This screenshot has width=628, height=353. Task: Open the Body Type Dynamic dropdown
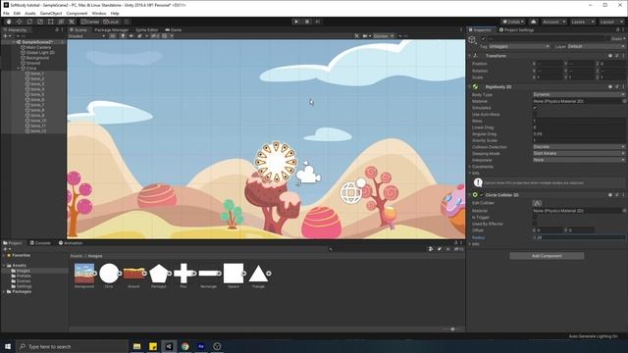tap(578, 94)
